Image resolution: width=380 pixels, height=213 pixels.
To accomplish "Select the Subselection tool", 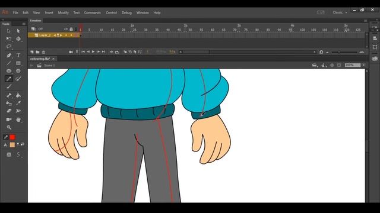I will pyautogui.click(x=18, y=31).
